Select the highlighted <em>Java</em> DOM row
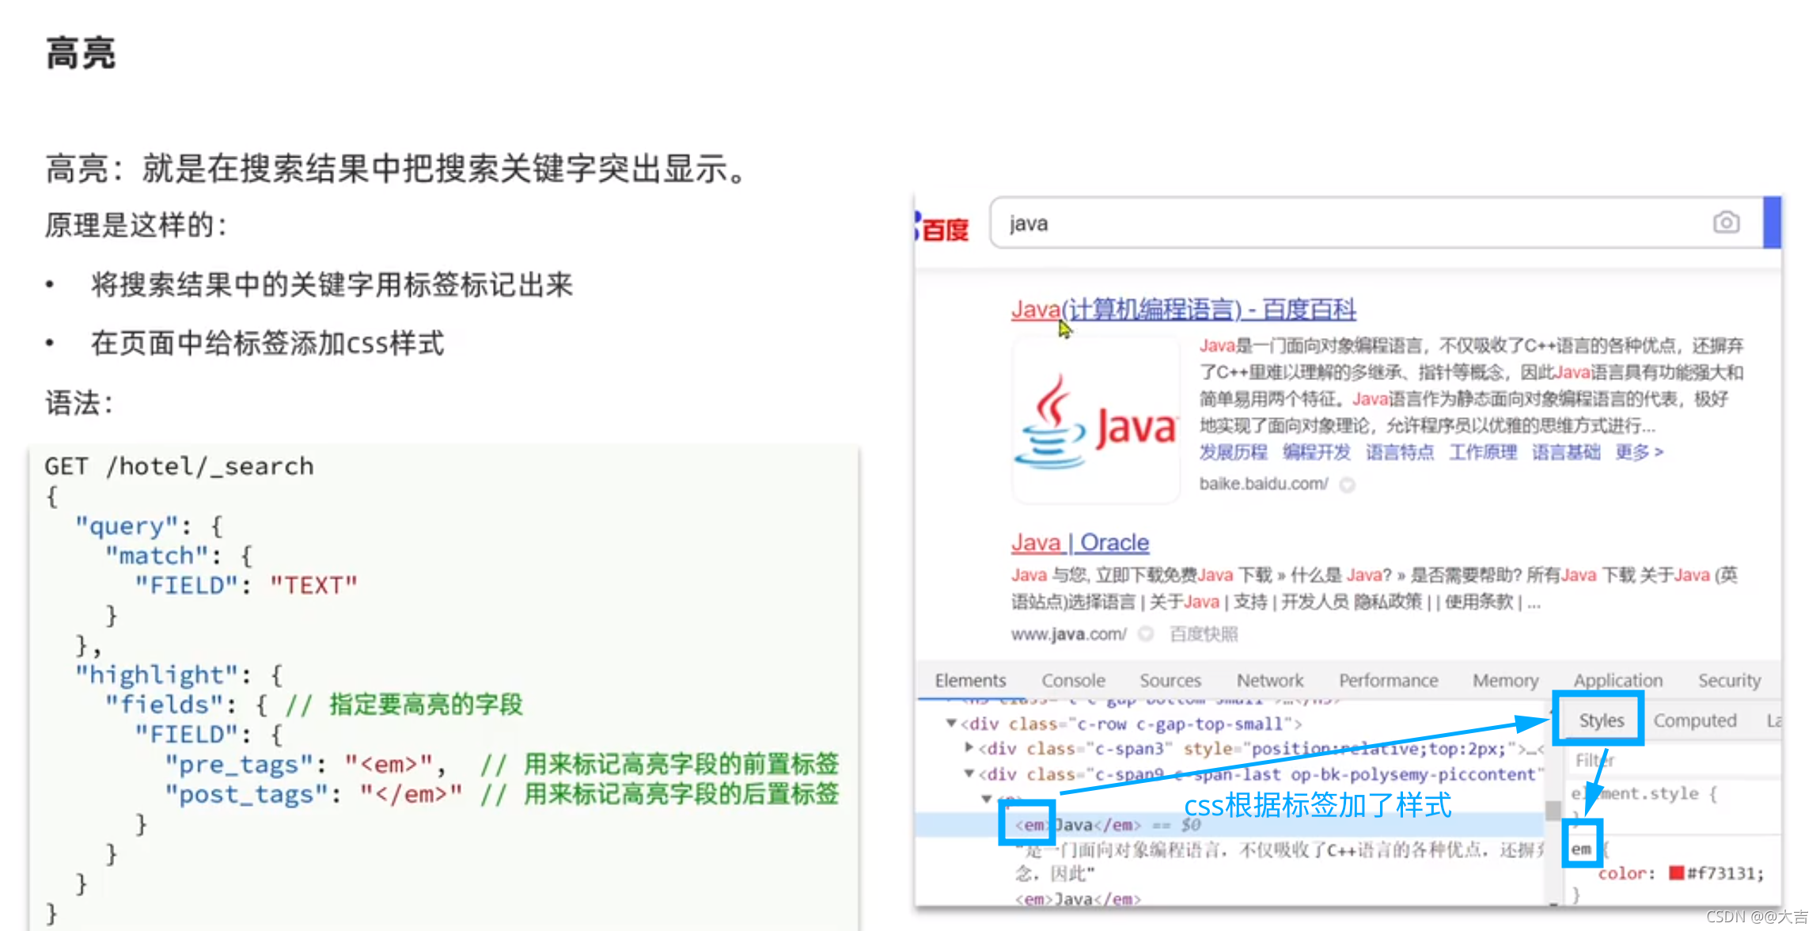The width and height of the screenshot is (1820, 931). click(x=1229, y=825)
